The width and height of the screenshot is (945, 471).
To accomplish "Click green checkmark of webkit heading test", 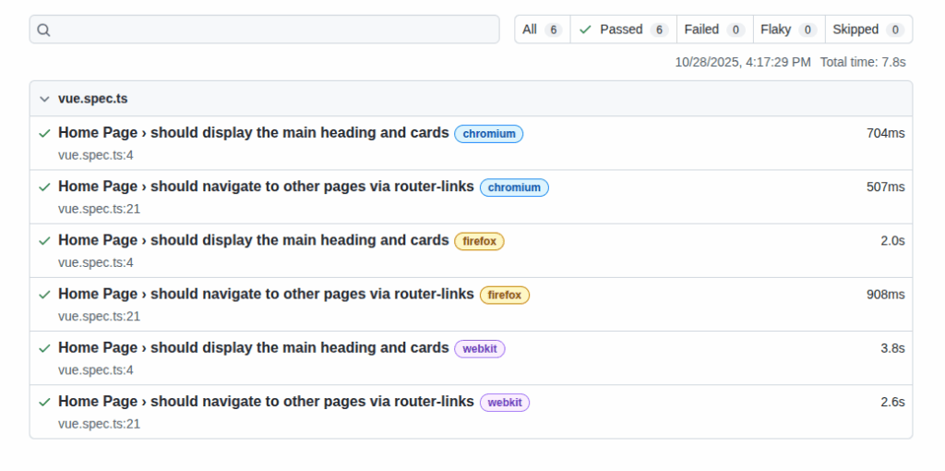I will coord(44,348).
